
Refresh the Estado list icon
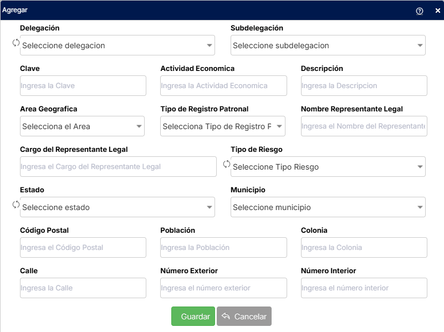click(16, 205)
